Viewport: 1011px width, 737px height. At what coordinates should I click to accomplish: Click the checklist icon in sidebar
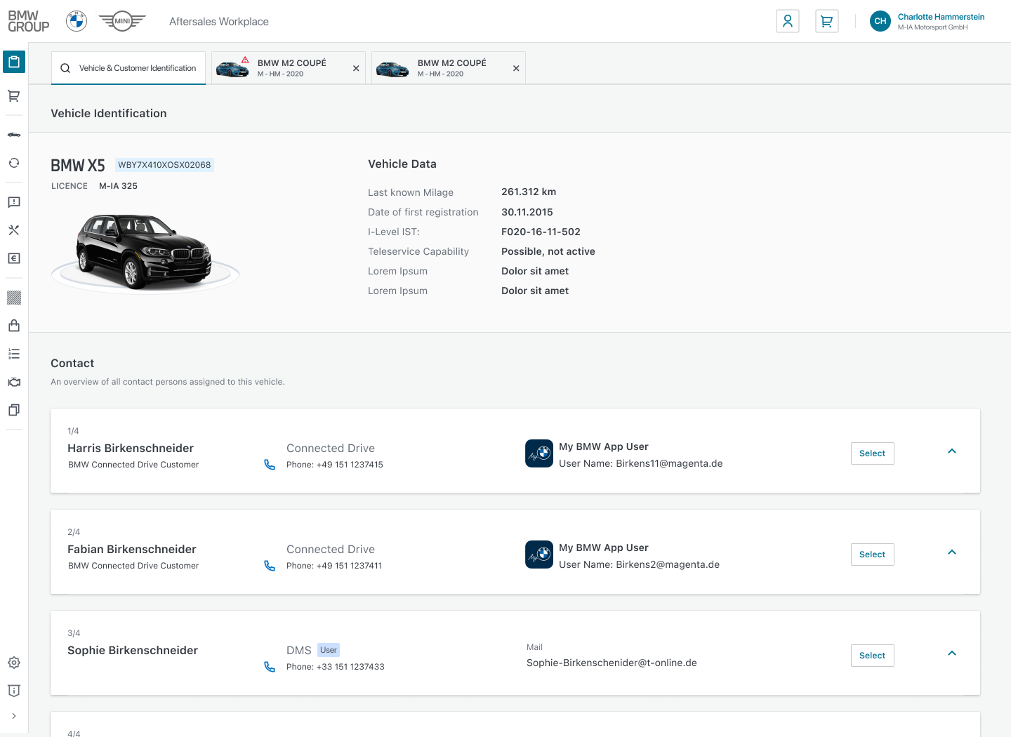(x=14, y=354)
